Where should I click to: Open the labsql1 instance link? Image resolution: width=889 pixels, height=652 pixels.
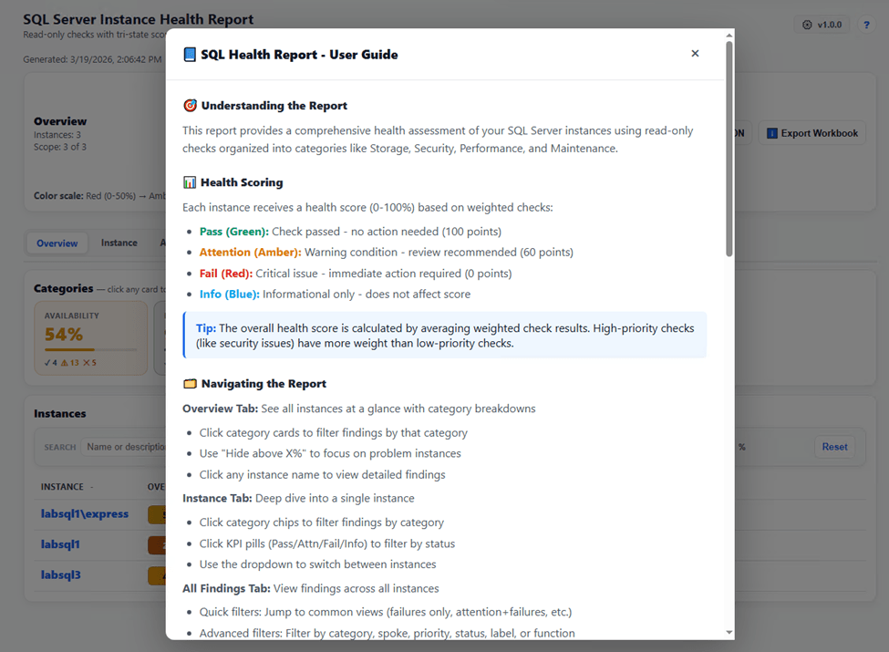pos(60,544)
